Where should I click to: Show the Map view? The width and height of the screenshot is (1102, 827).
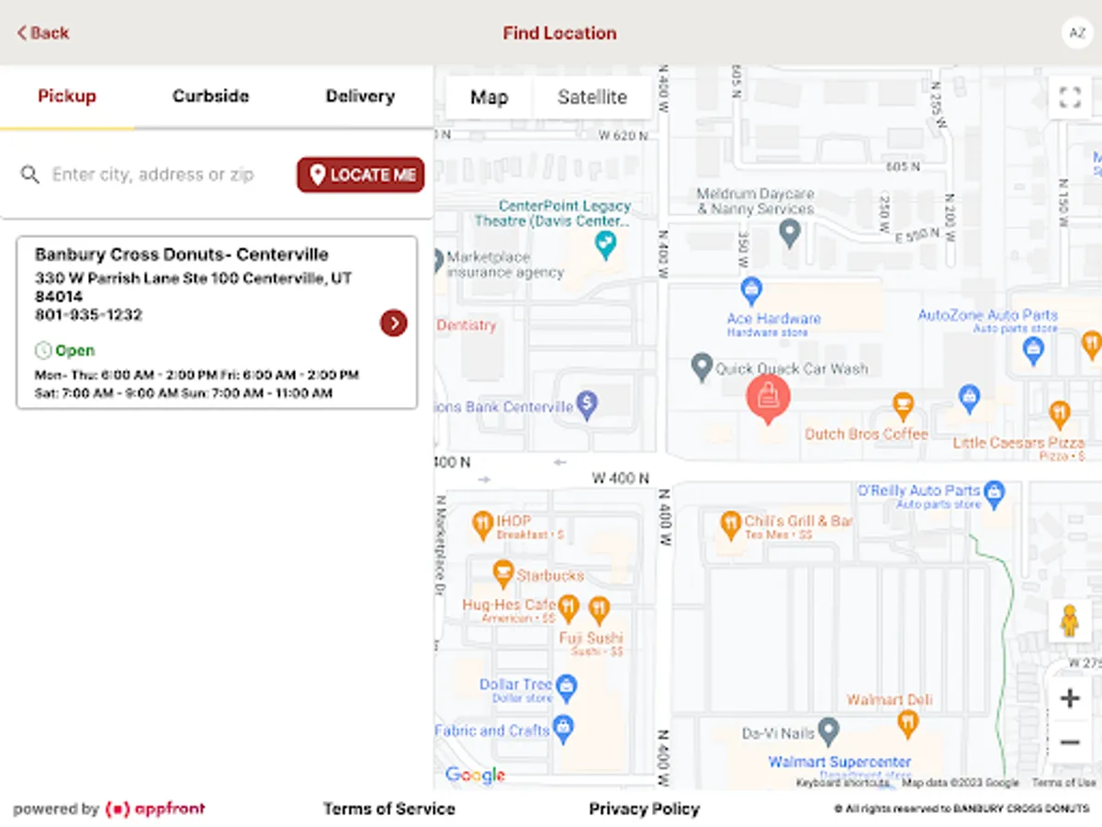489,97
